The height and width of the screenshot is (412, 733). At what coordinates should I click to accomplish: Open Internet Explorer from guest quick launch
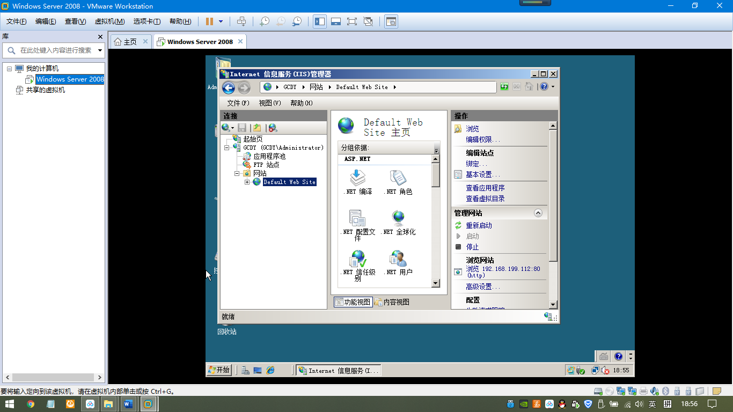point(270,370)
